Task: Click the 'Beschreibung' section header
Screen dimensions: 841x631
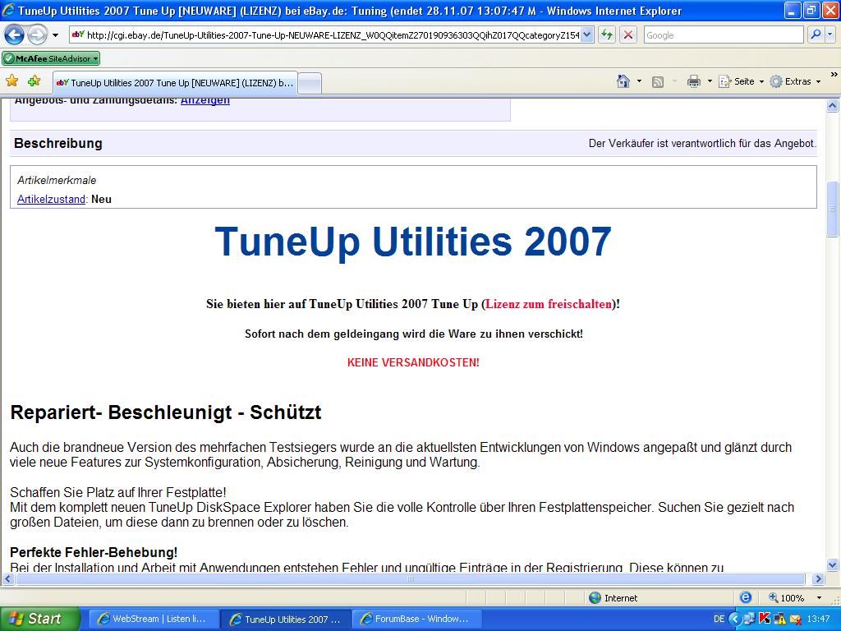Action: coord(58,143)
